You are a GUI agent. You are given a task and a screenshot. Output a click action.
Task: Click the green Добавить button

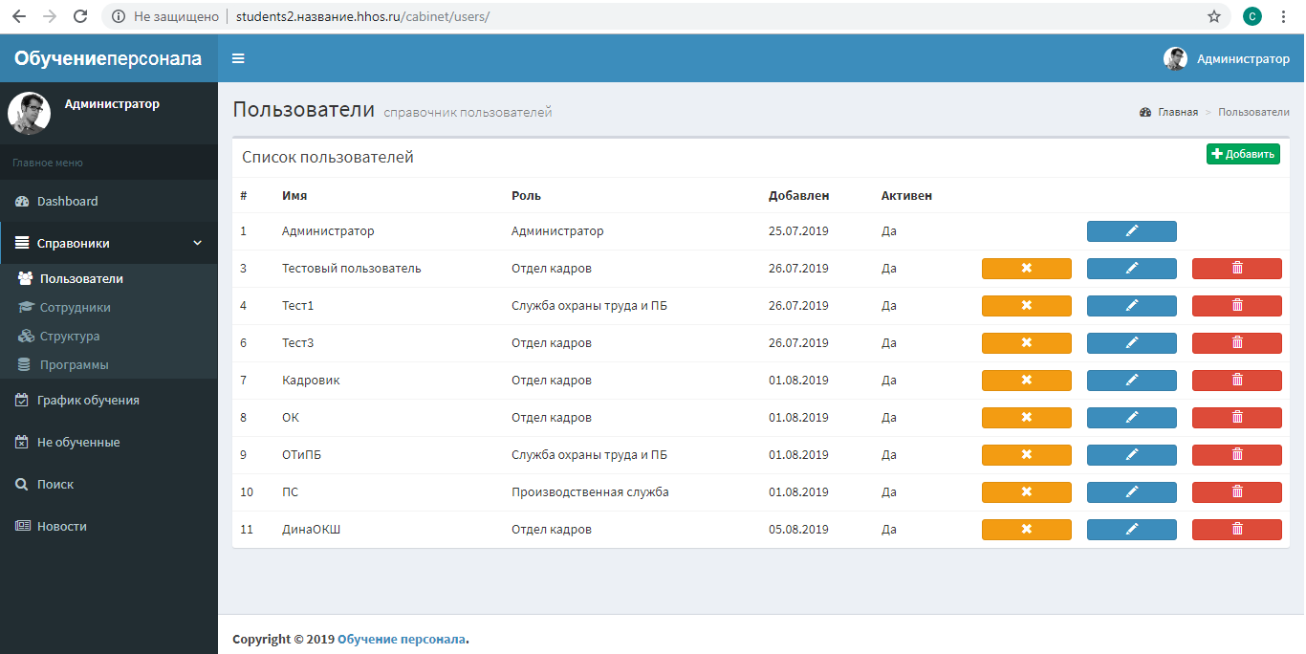(x=1242, y=154)
